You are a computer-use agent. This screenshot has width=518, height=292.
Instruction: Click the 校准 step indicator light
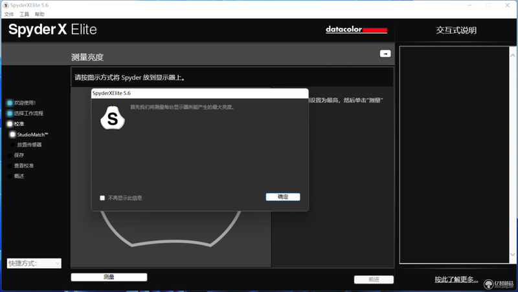coord(10,124)
